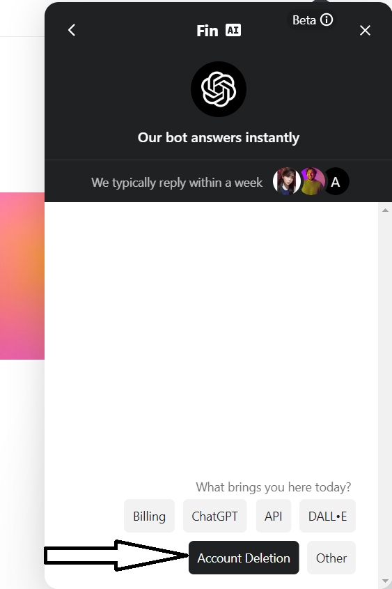Open the Beta info icon

click(327, 20)
